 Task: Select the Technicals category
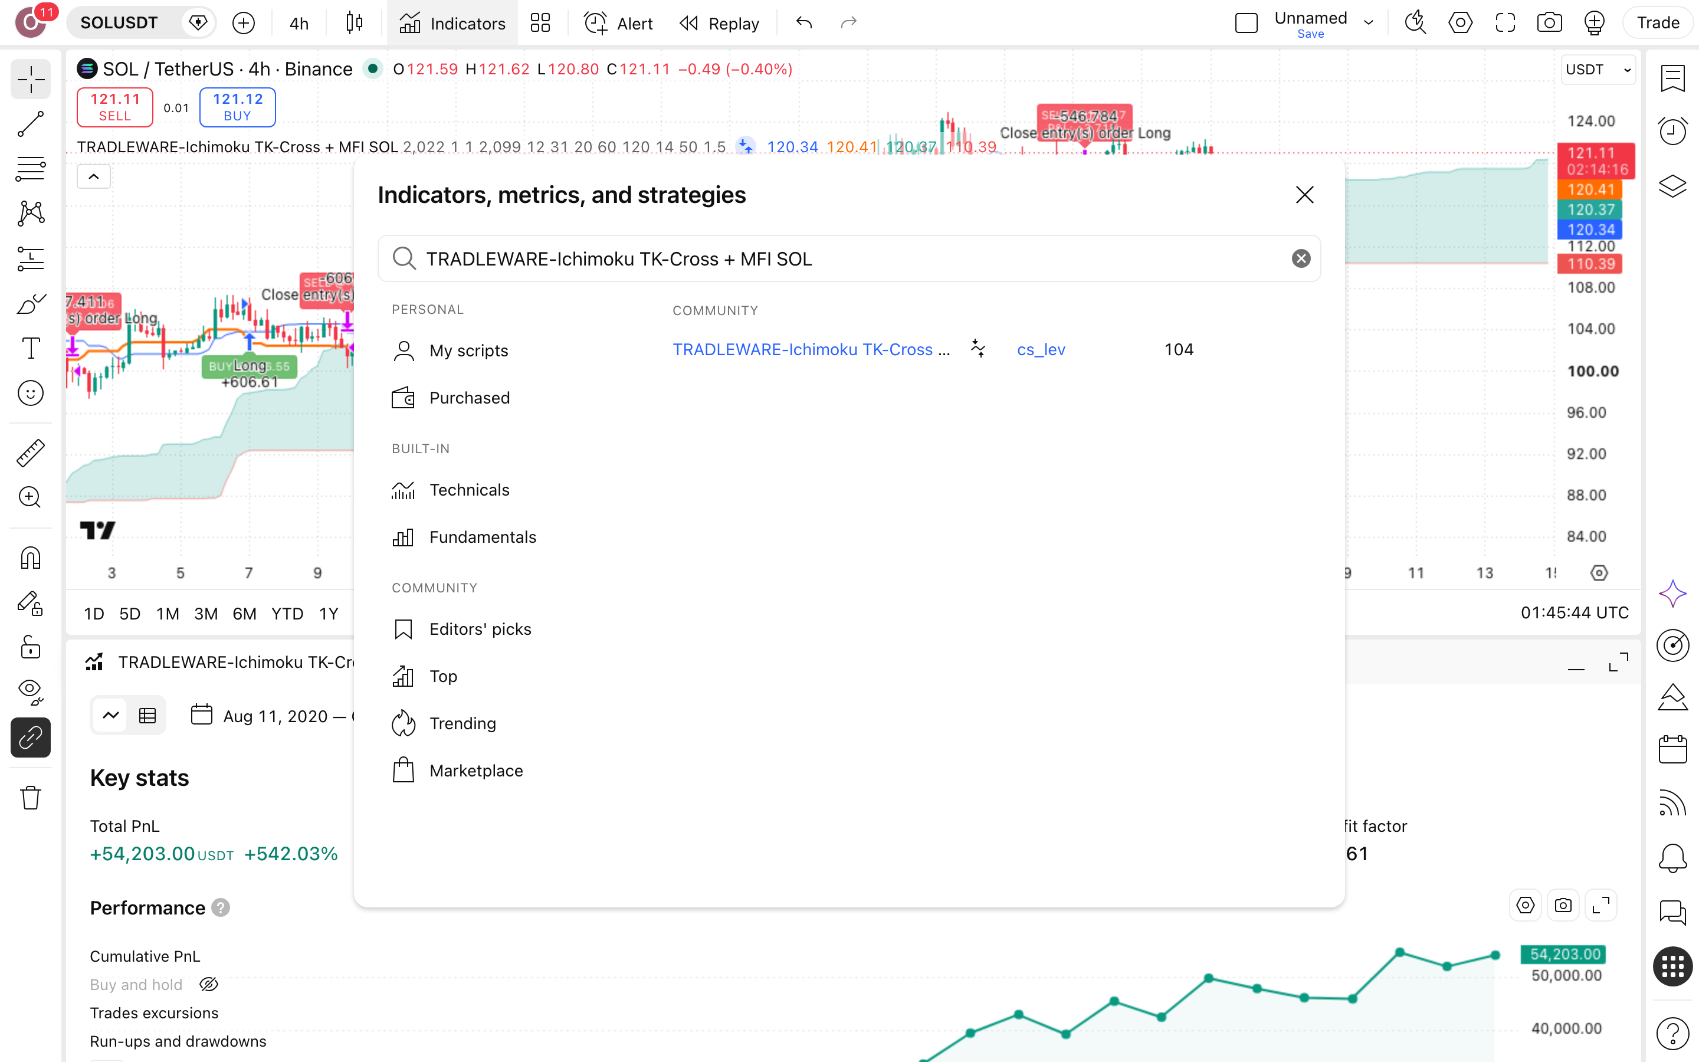[x=451, y=490]
